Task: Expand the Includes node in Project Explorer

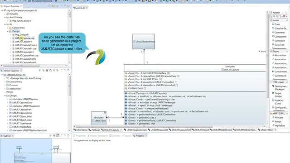Action: [x=5, y=14]
